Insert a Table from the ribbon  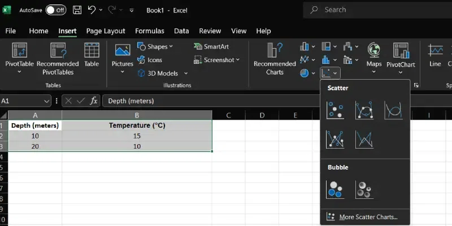(x=92, y=55)
